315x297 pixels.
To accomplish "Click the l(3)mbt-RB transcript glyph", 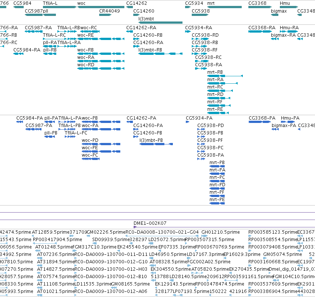I will coord(160,54).
